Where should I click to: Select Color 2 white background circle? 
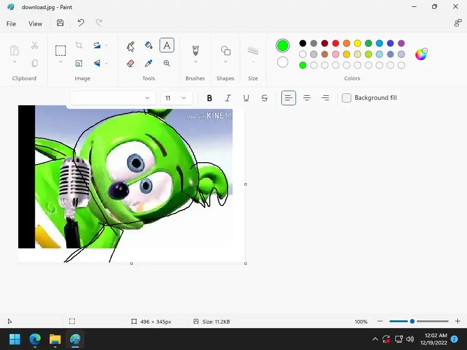click(283, 62)
